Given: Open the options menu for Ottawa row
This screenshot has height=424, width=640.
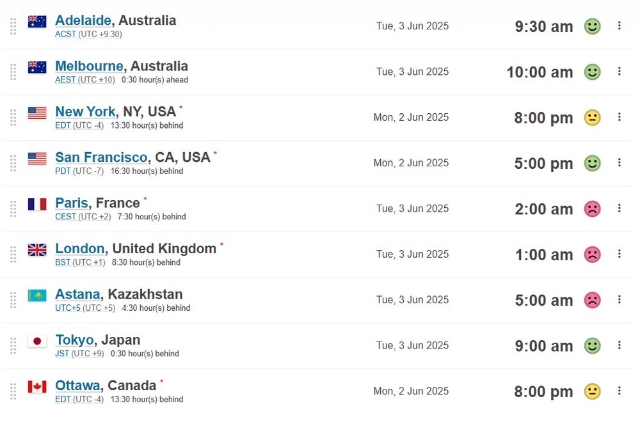Looking at the screenshot, I should (x=619, y=391).
